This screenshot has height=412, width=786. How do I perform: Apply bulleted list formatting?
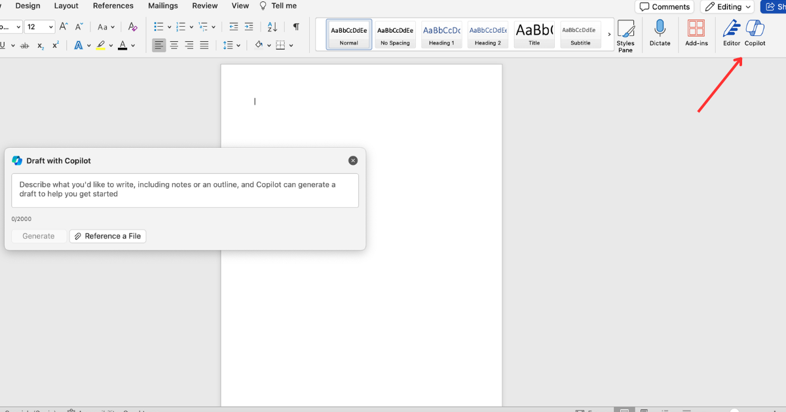[x=159, y=27]
